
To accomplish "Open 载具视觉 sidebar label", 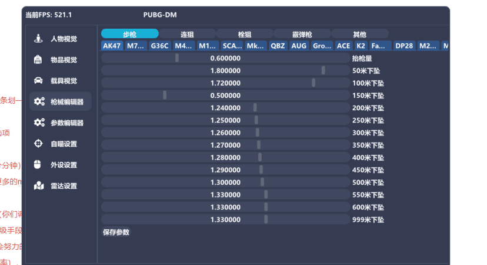I will 64,81.
